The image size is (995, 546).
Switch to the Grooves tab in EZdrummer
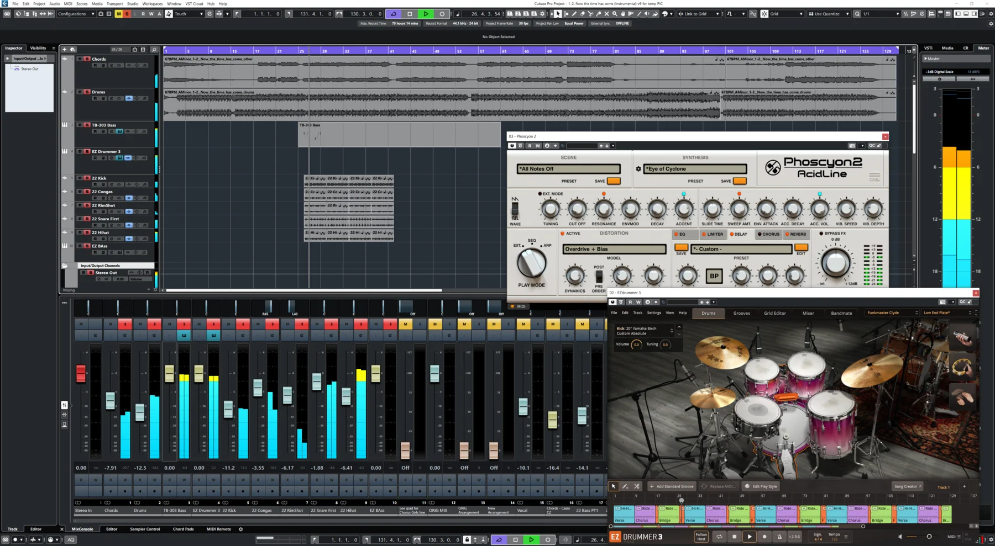[x=741, y=313]
